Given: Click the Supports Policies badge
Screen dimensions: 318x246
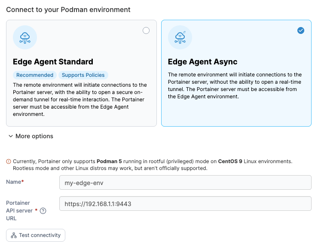Looking at the screenshot, I should 83,75.
